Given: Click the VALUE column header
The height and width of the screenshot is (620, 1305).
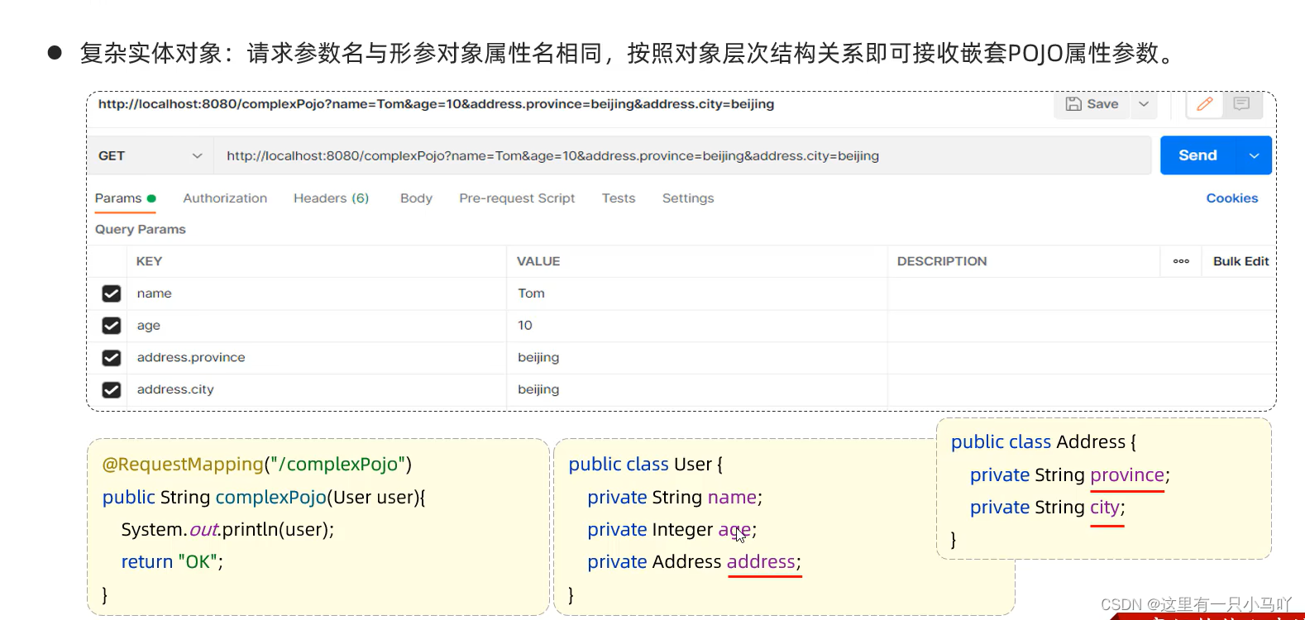Looking at the screenshot, I should tap(538, 261).
